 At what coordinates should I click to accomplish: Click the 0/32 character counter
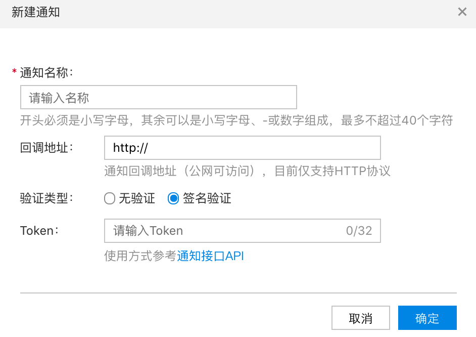(359, 231)
